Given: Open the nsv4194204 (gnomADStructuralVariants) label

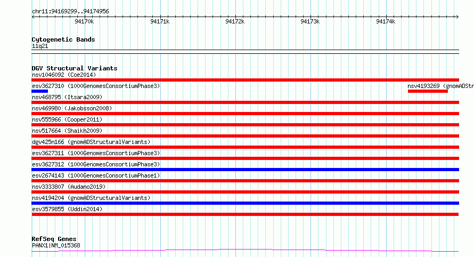Looking at the screenshot, I should 91,198.
